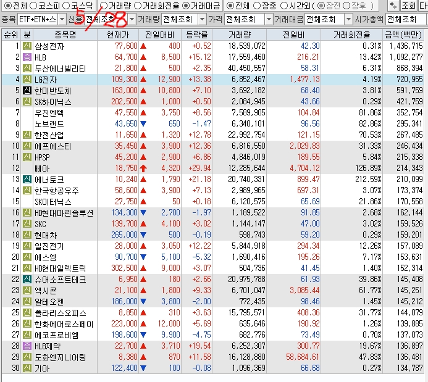The height and width of the screenshot is (382, 428).
Task: Click the purple 증 icon beside HLB제약
Action: tap(27, 346)
